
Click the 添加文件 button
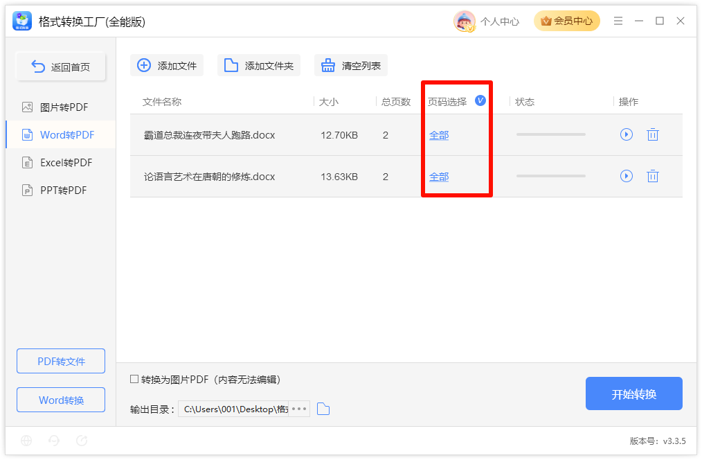click(167, 65)
